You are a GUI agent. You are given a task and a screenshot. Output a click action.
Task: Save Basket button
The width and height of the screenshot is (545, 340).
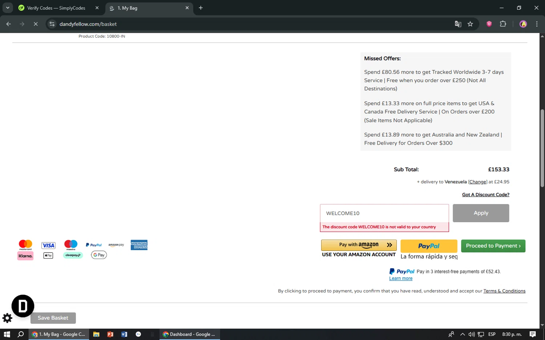click(53, 318)
